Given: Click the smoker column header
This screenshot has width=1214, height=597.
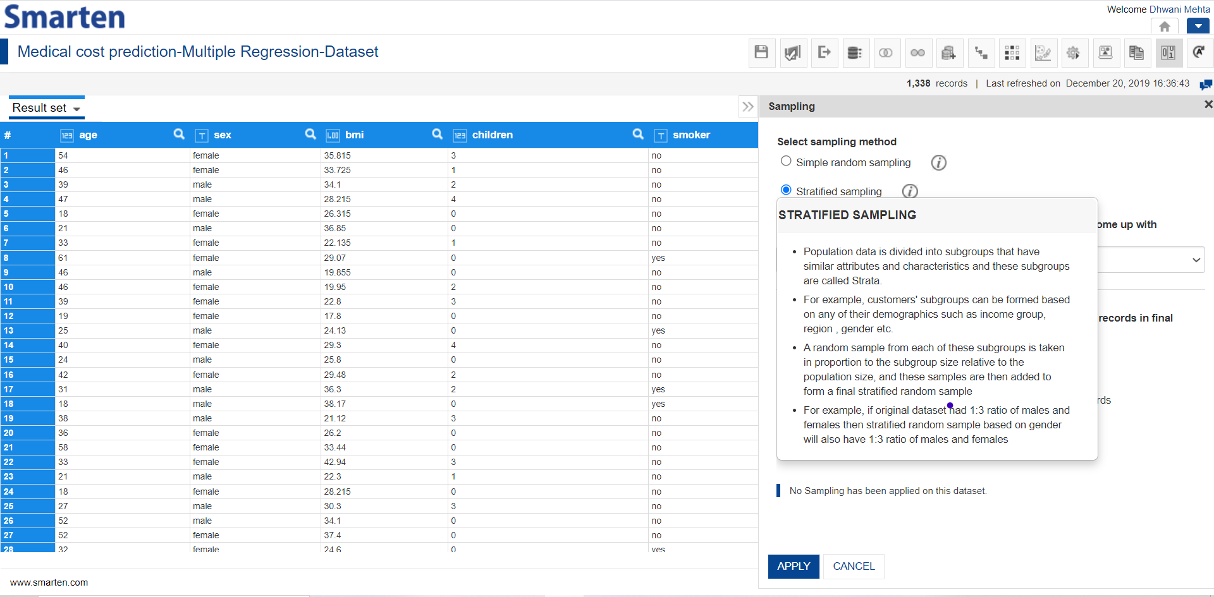Looking at the screenshot, I should 691,135.
